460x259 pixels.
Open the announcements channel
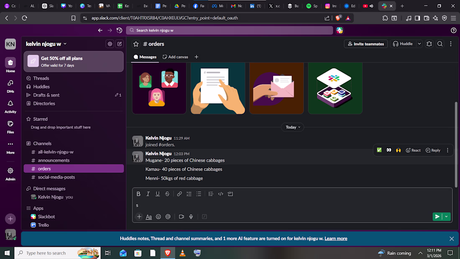pyautogui.click(x=74, y=160)
